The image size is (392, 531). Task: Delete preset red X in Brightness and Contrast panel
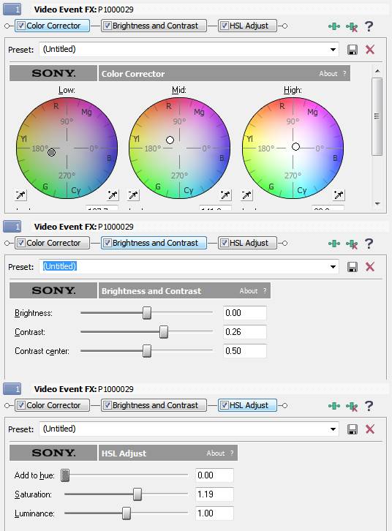370,267
